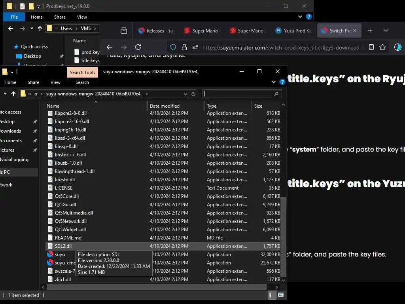Screen dimensions: 405x304
Task: Select Qt5Core.dll in the file list
Action: [66, 196]
